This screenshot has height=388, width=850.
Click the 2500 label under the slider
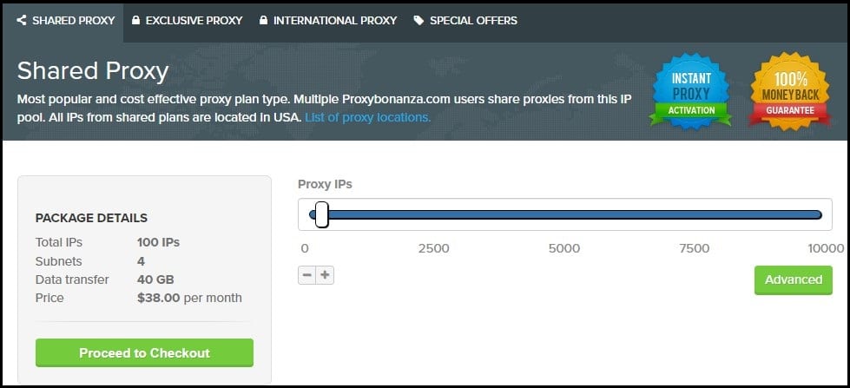pos(433,248)
